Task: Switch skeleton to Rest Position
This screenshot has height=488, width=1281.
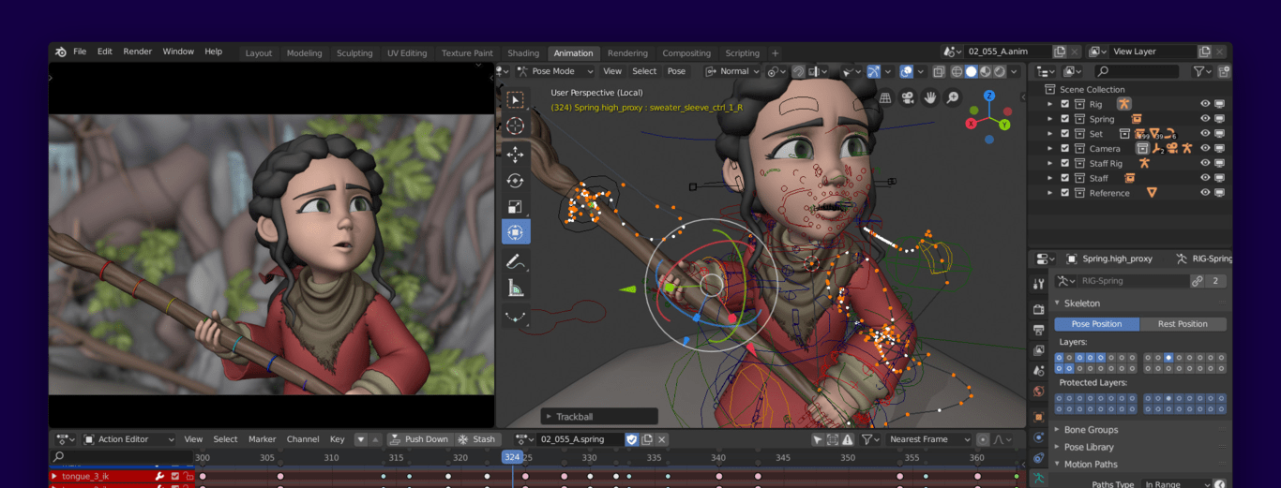Action: (1182, 324)
